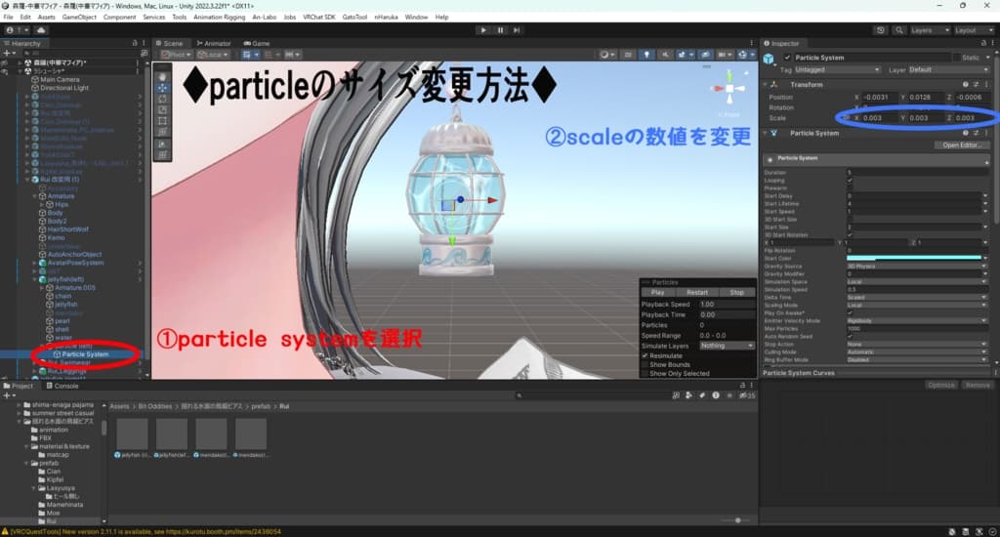The width and height of the screenshot is (1000, 537).
Task: Open Simulate Layers dropdown showing Nothing
Action: (x=727, y=346)
